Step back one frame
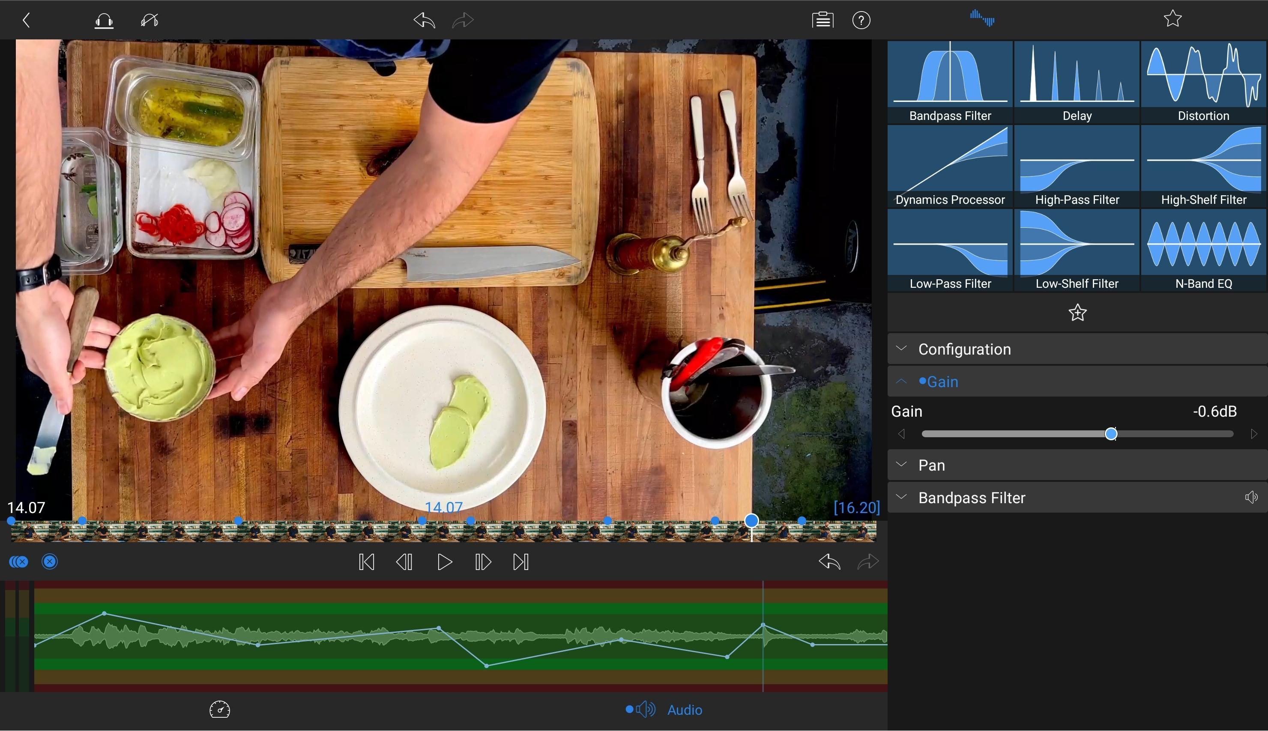 point(404,562)
